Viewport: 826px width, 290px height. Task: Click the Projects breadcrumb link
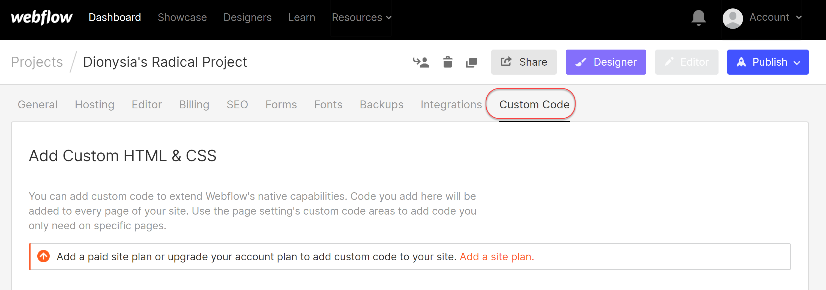(37, 62)
